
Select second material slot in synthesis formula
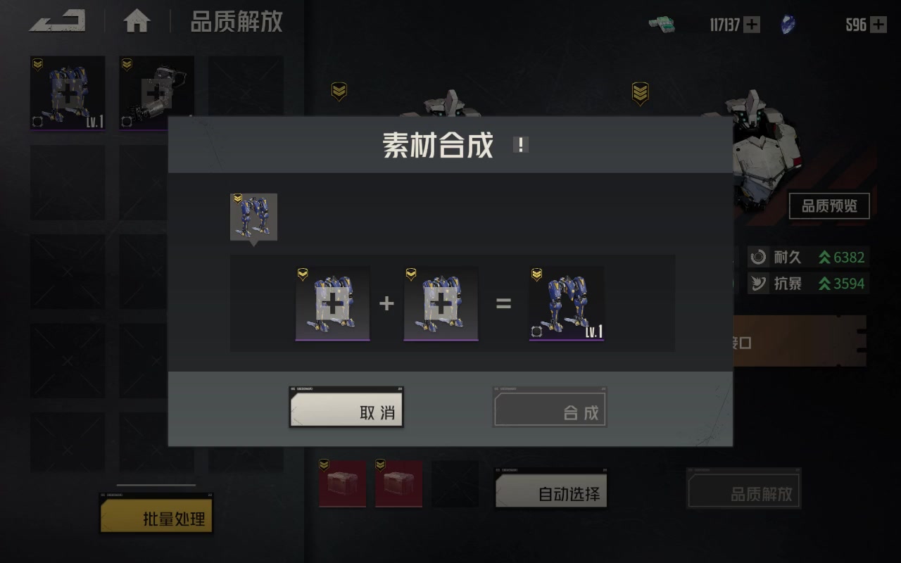(x=441, y=303)
